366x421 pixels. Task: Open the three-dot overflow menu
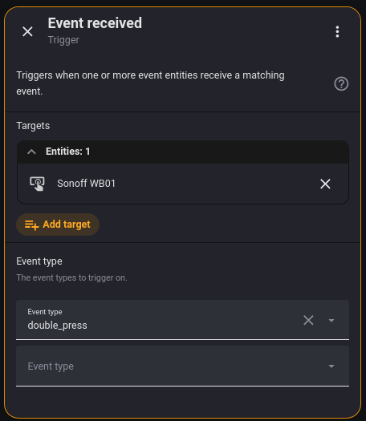click(x=337, y=32)
